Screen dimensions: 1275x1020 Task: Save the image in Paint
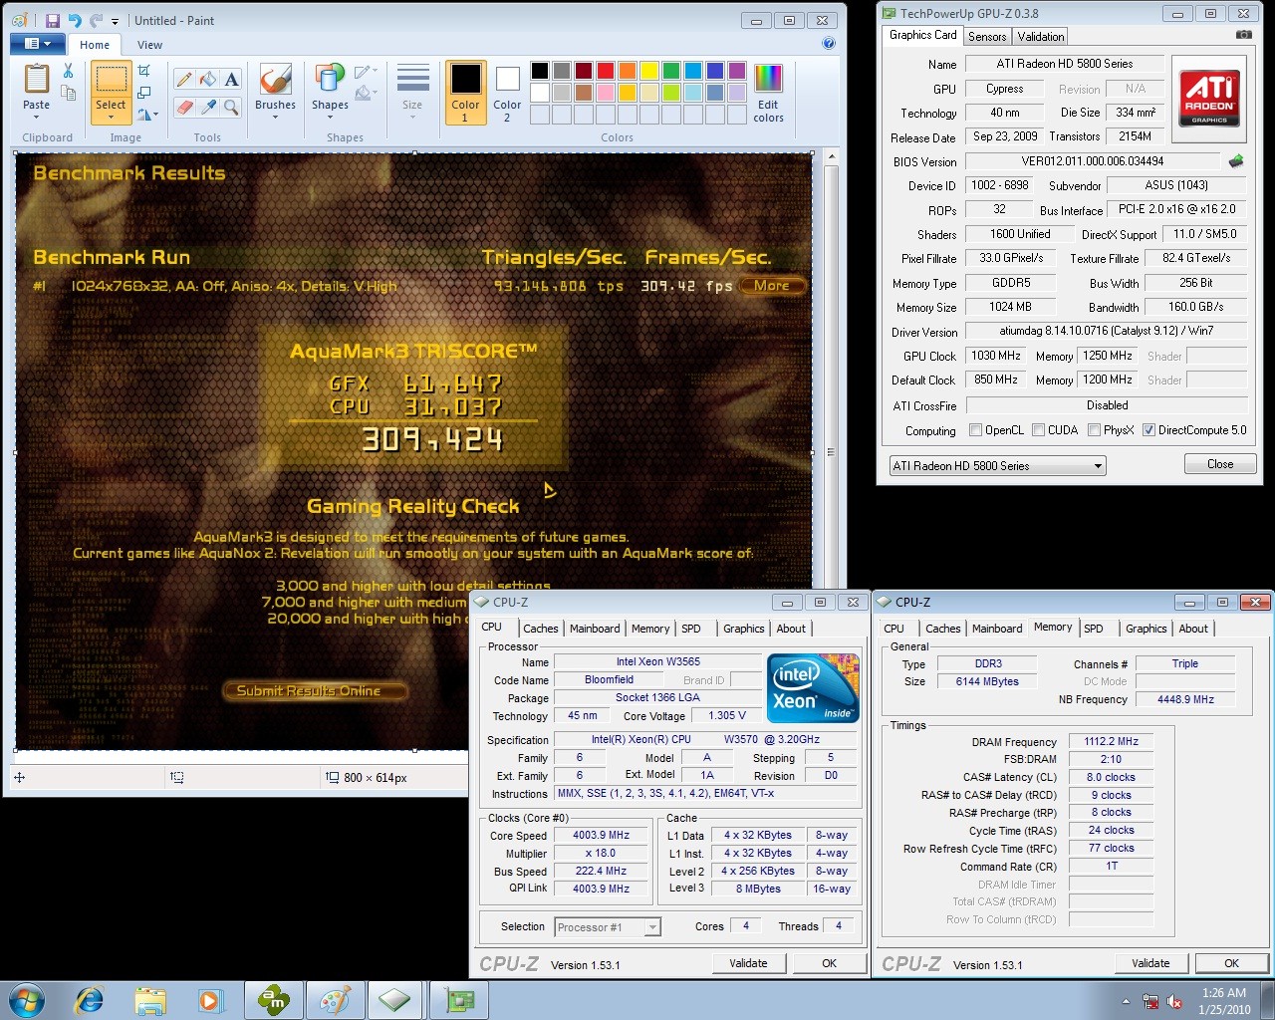pos(52,20)
